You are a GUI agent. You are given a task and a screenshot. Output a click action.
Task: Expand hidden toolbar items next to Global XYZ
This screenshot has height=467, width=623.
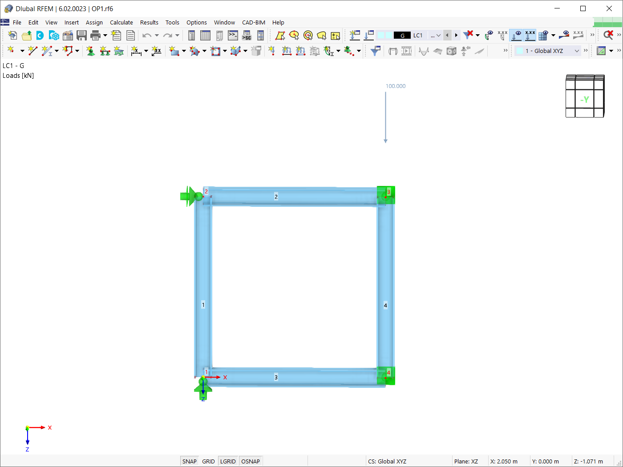[586, 51]
